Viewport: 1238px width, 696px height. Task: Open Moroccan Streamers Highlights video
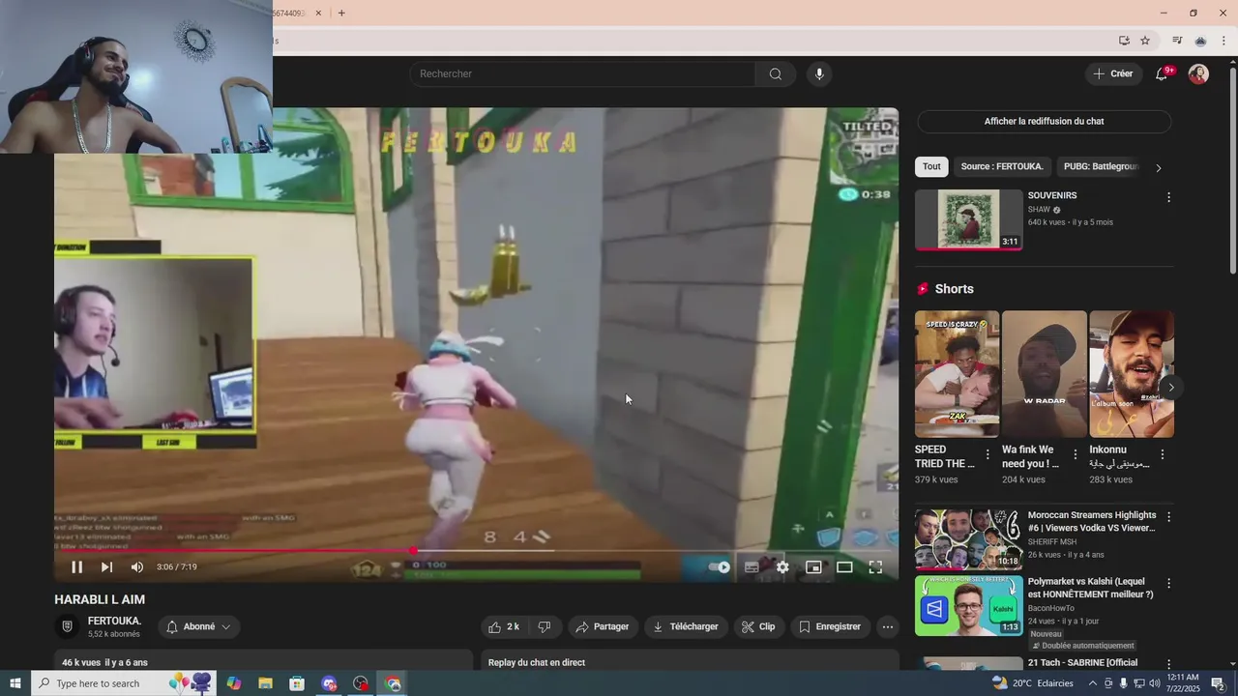point(968,538)
